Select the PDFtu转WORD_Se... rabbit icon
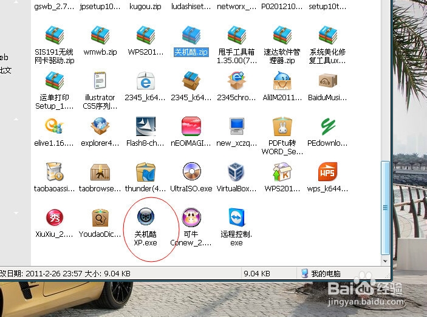 pyautogui.click(x=282, y=126)
